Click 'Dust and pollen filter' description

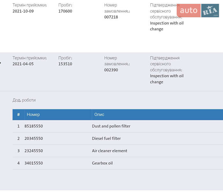[x=111, y=126]
